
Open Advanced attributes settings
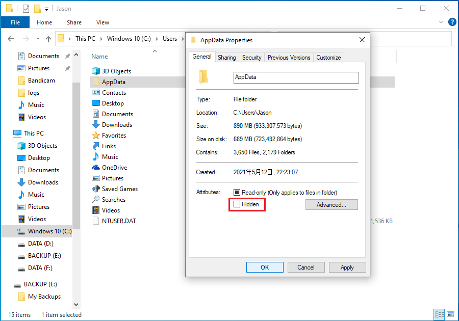331,204
